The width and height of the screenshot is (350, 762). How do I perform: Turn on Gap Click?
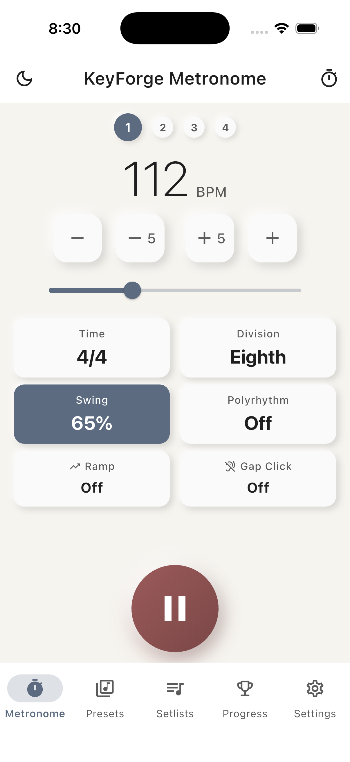[x=258, y=479]
